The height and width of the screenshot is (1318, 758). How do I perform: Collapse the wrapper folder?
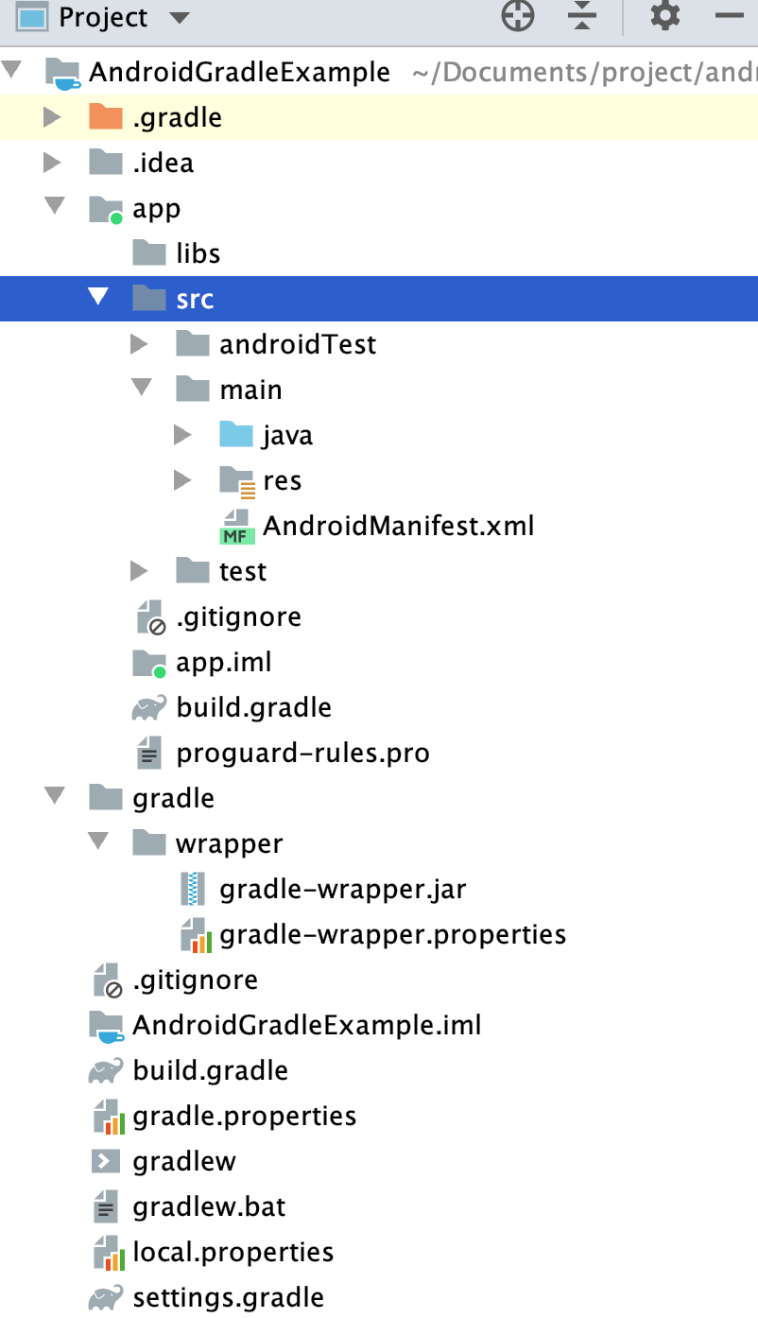(97, 842)
